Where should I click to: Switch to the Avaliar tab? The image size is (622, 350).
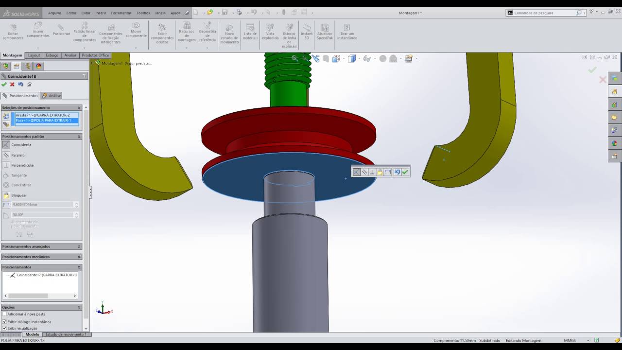click(70, 55)
